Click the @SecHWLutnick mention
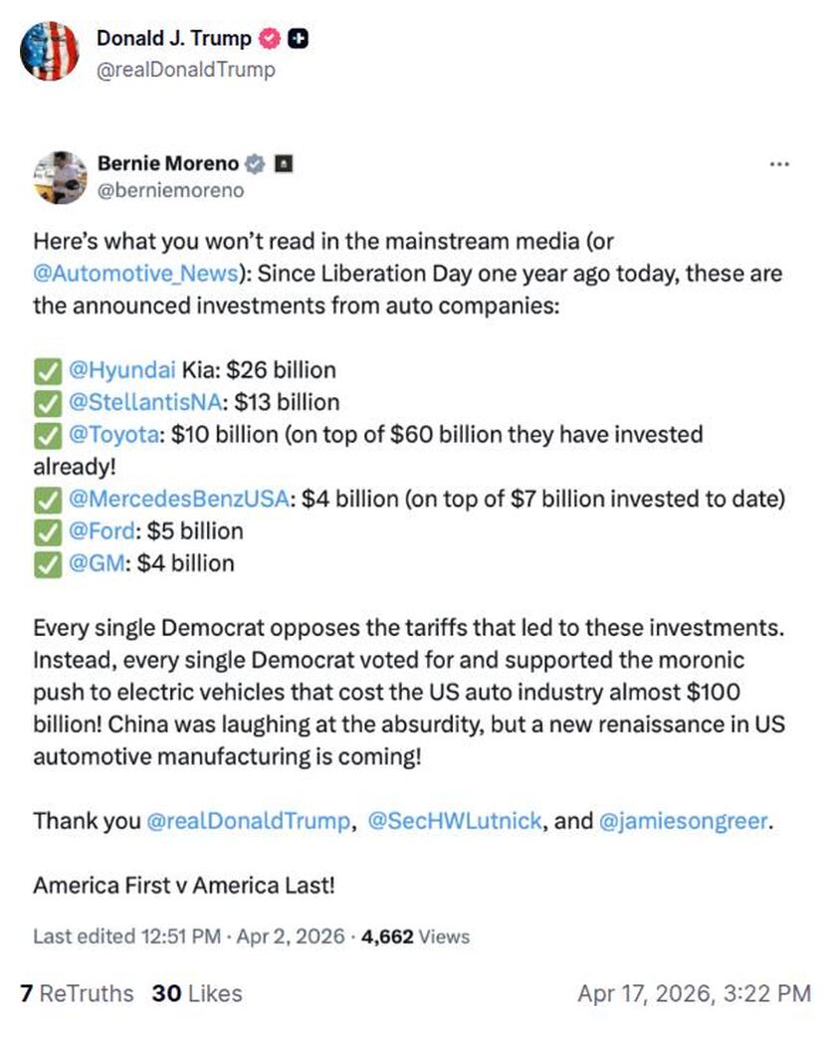This screenshot has width=836, height=1040. tap(455, 821)
